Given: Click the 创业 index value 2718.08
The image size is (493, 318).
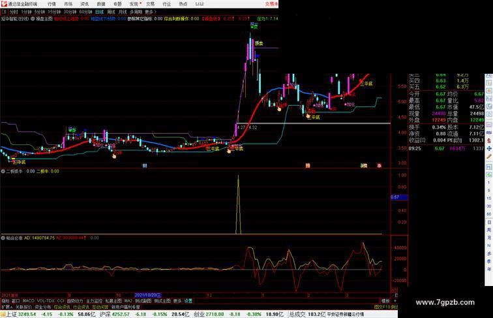Looking at the screenshot, I should coord(215,314).
